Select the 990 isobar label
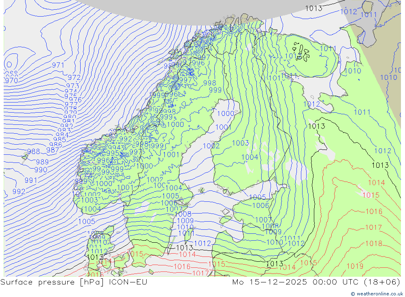The width and height of the screenshot is (405, 297). tap(41, 170)
